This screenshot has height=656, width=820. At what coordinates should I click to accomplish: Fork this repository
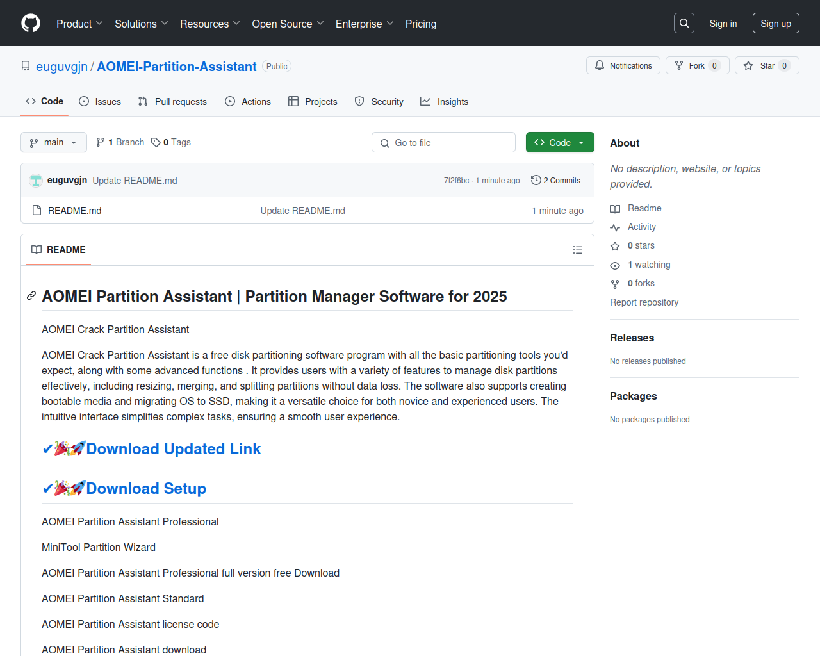click(x=698, y=65)
